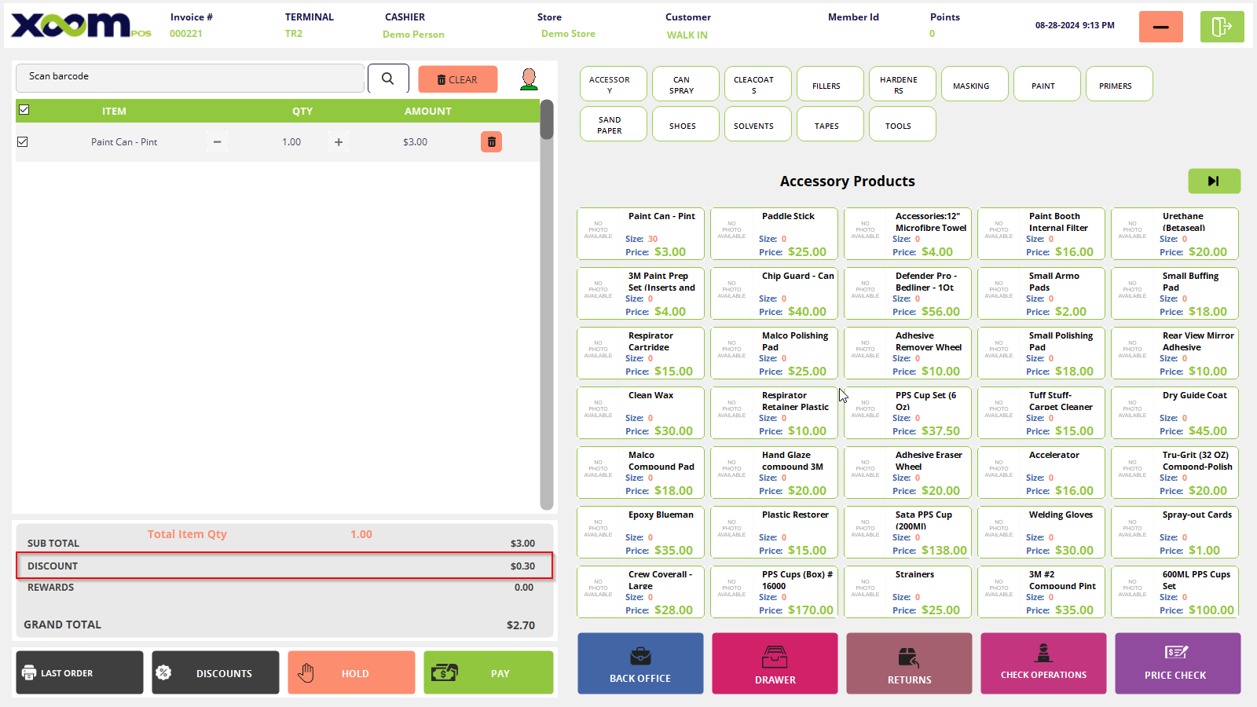Click the cart list vertical scrollbar

point(547,306)
